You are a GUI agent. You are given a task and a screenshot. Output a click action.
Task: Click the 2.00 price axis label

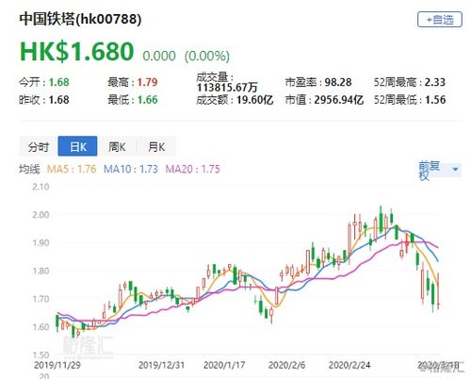(41, 215)
